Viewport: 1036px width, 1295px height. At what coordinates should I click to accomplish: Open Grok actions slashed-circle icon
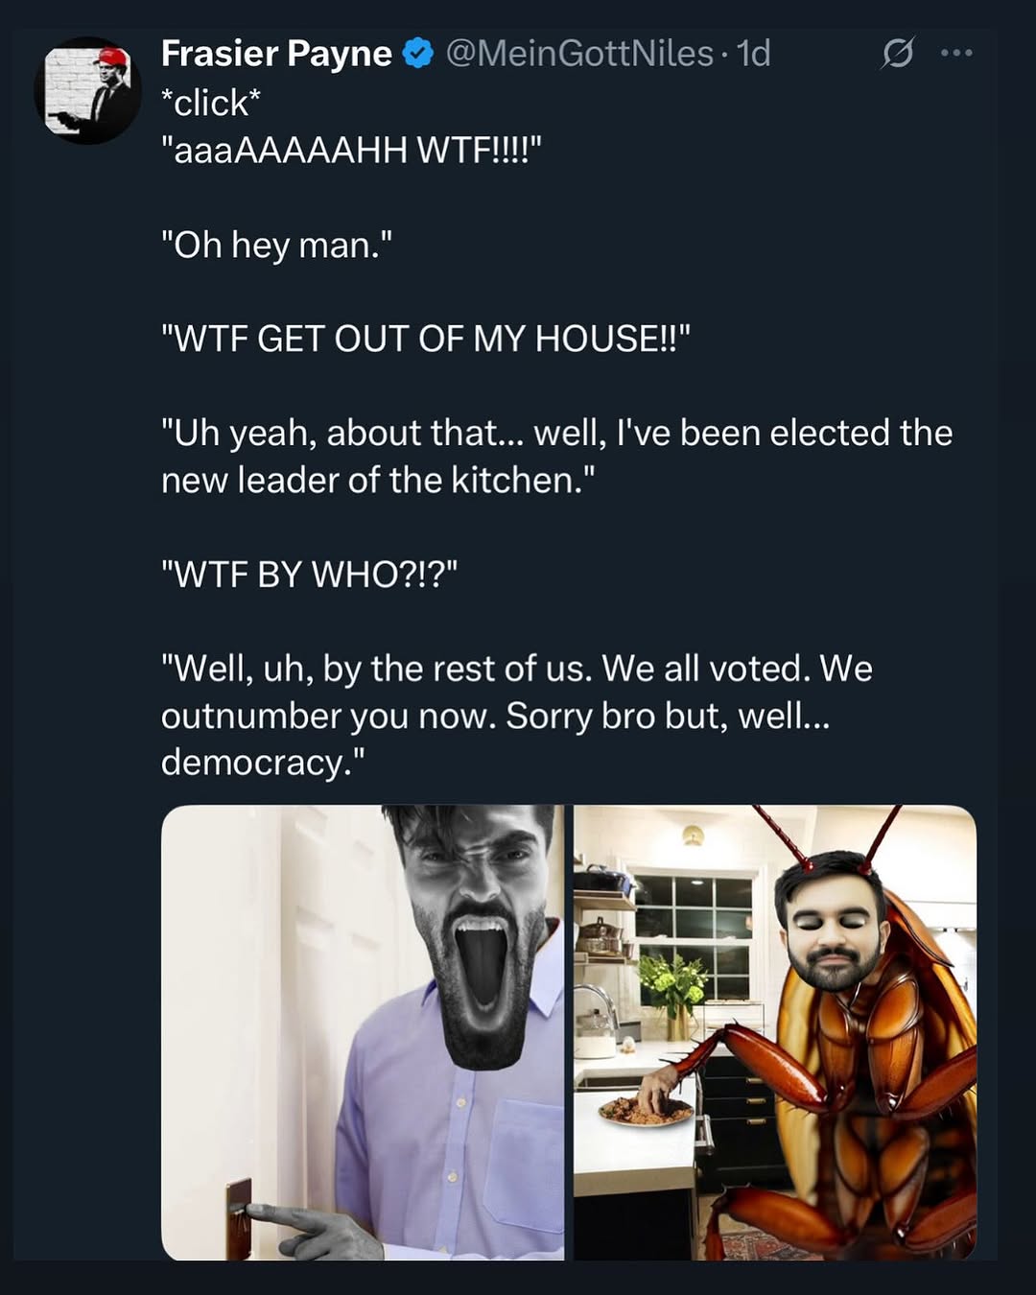(897, 54)
